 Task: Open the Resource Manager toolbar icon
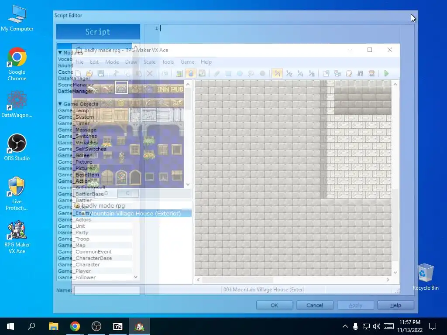point(337,73)
